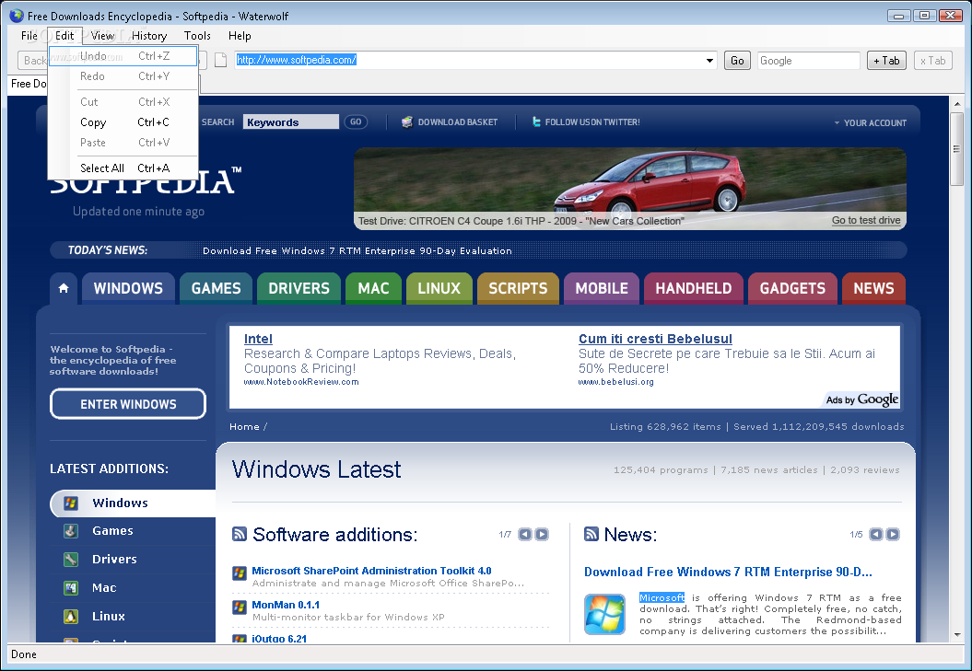Viewport: 972px width, 671px height.
Task: Click the Linux penguin icon in sidebar
Action: coord(71,617)
